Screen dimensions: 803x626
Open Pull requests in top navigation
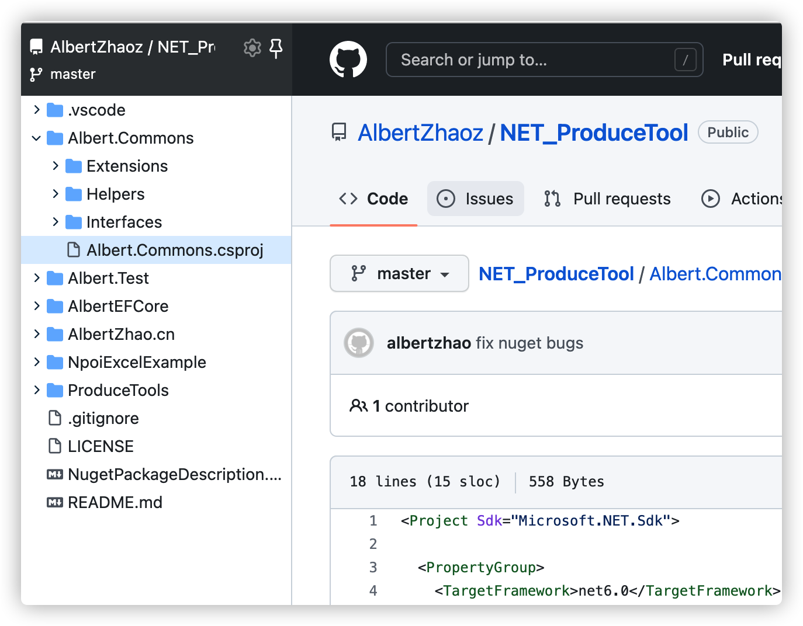[x=752, y=60]
